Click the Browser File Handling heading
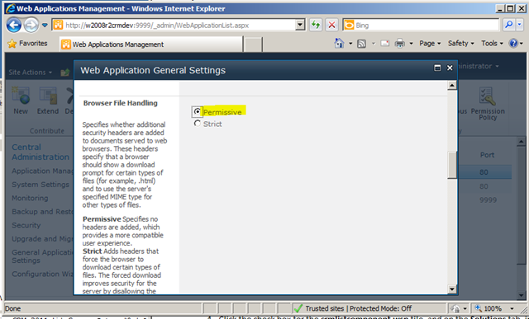This screenshot has height=319, width=529. pyautogui.click(x=121, y=103)
